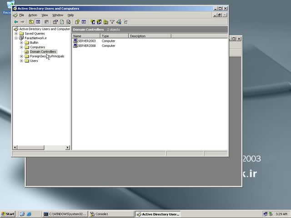
Task: Click the FarazNetwork.ir domain icon
Action: coord(21,38)
